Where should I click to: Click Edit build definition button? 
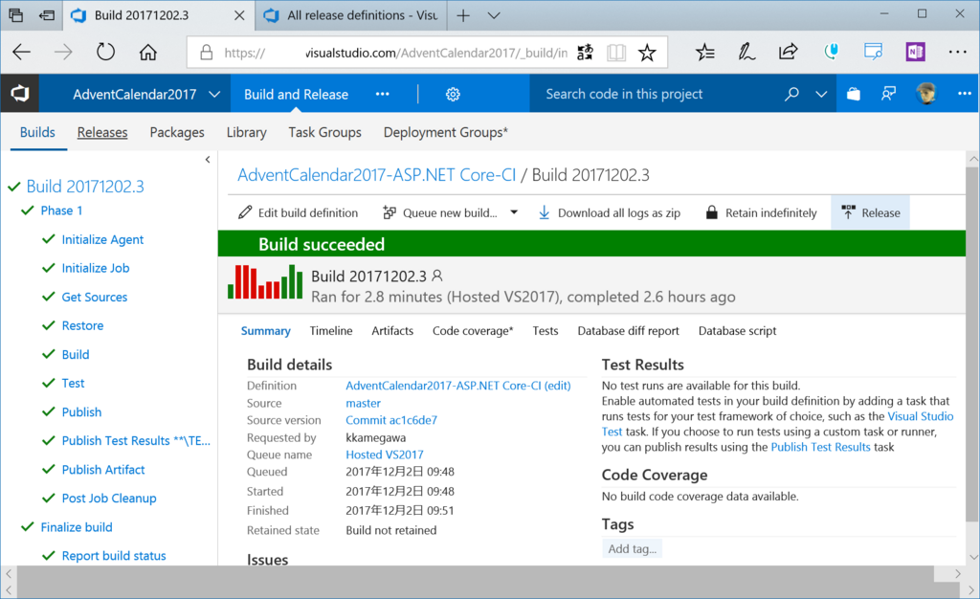(299, 213)
